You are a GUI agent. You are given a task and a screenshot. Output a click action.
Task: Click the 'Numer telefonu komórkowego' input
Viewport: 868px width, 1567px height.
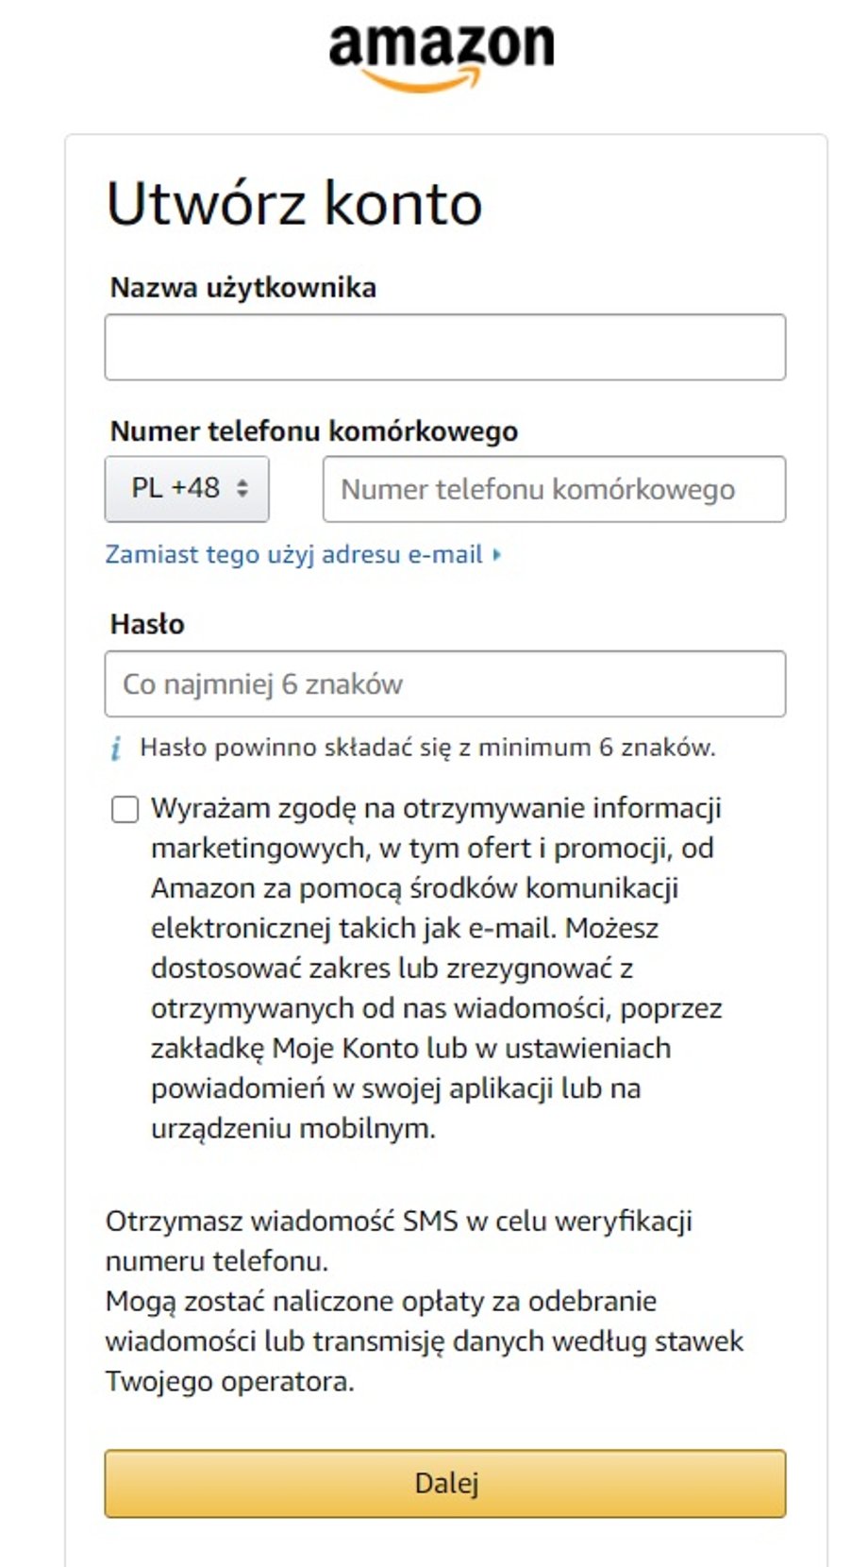click(x=554, y=488)
